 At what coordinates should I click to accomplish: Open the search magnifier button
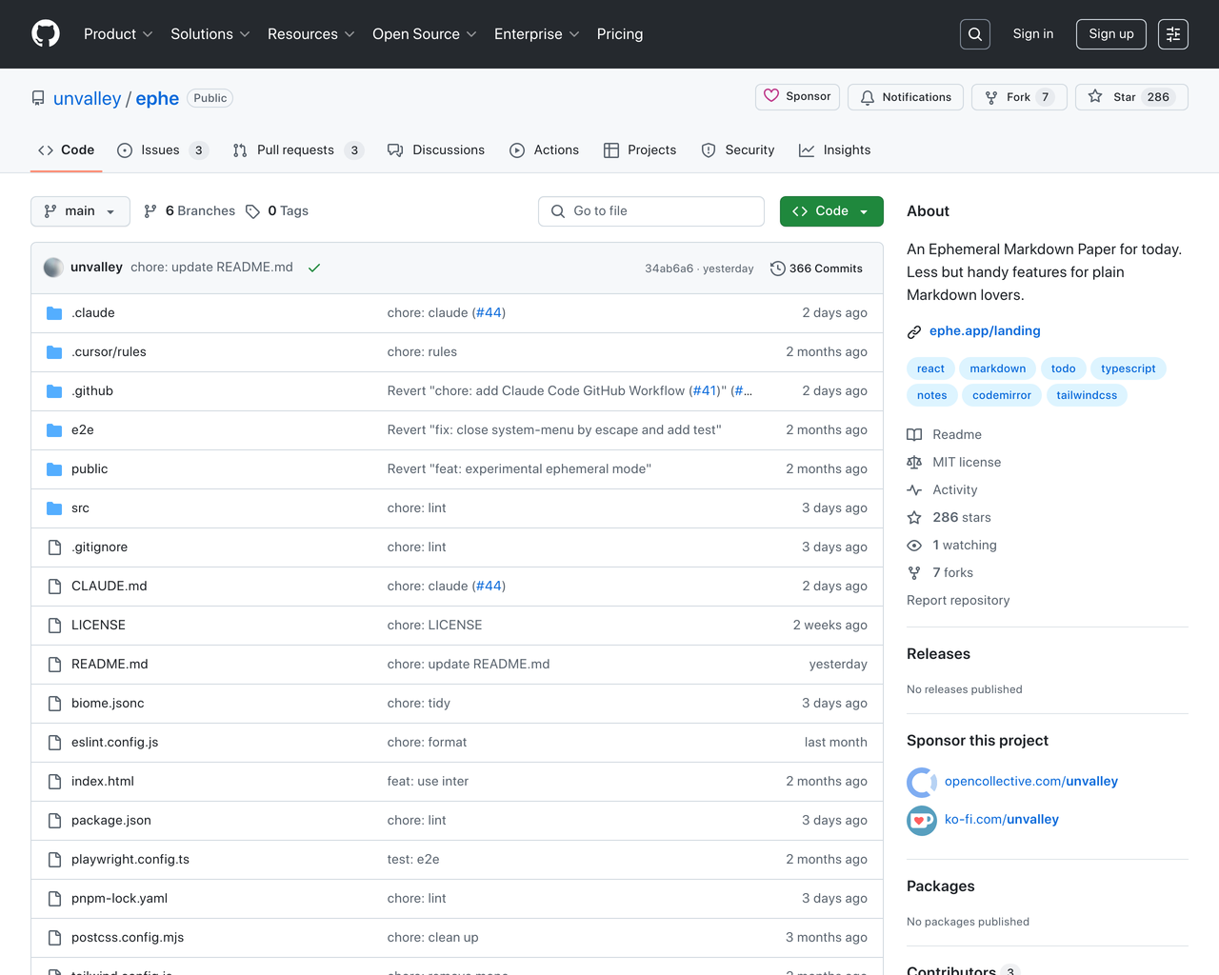(975, 34)
